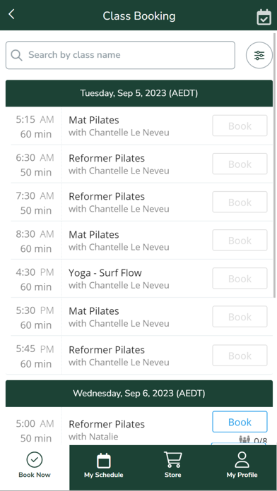This screenshot has height=491, width=277.
Task: Go back using the arrow icon
Action: (11, 14)
